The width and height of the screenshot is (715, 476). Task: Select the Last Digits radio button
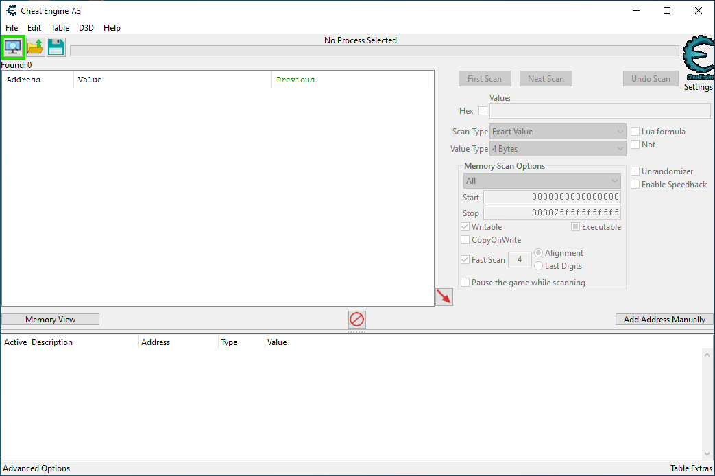(539, 266)
